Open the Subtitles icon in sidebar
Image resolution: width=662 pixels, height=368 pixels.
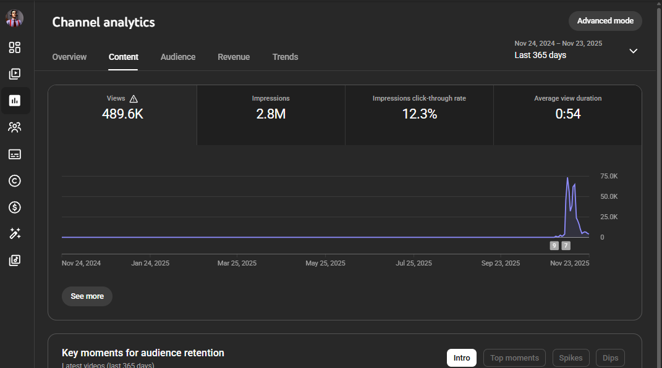pos(15,154)
